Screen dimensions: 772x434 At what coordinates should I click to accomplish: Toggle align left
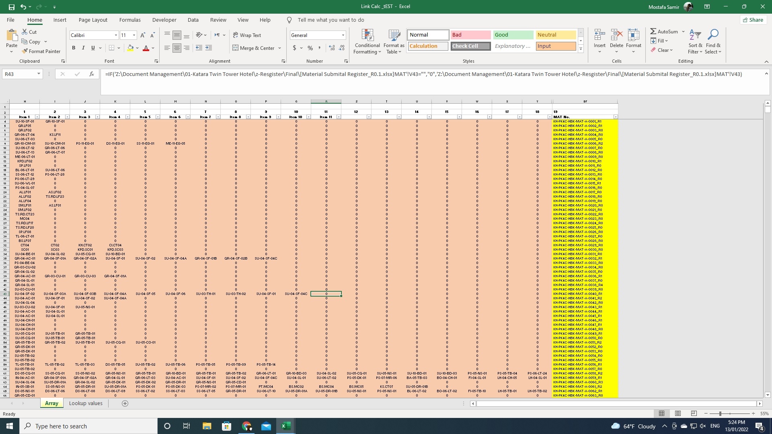pos(167,48)
